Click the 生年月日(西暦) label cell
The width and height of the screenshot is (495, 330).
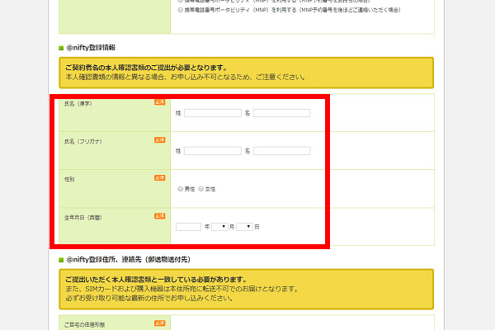[115, 226]
